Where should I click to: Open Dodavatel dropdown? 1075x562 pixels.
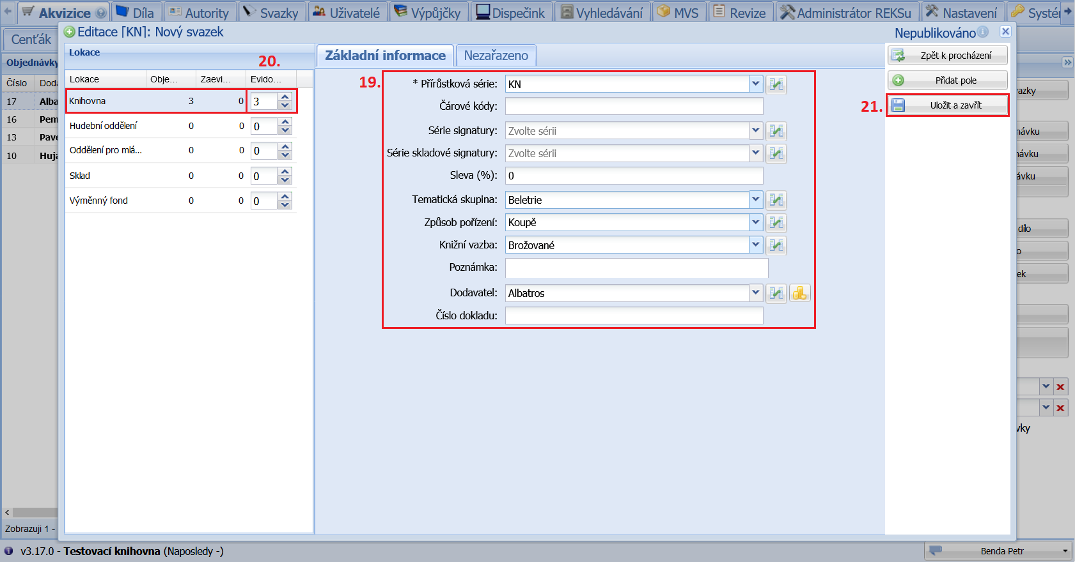(x=756, y=292)
